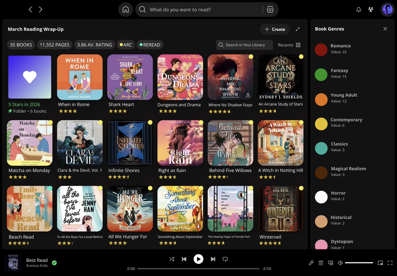Open the Winterveil cover
The width and height of the screenshot is (397, 276).
tap(281, 209)
